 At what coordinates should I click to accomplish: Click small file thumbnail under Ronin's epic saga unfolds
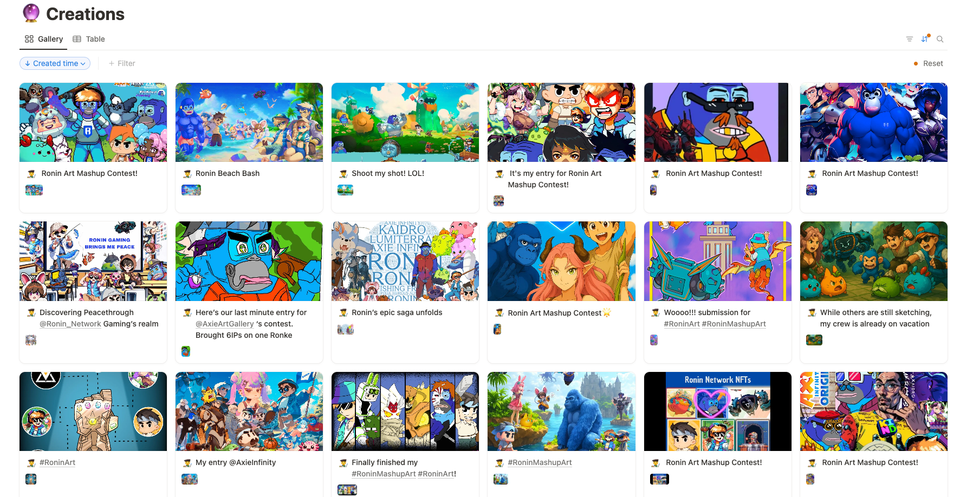click(x=346, y=329)
